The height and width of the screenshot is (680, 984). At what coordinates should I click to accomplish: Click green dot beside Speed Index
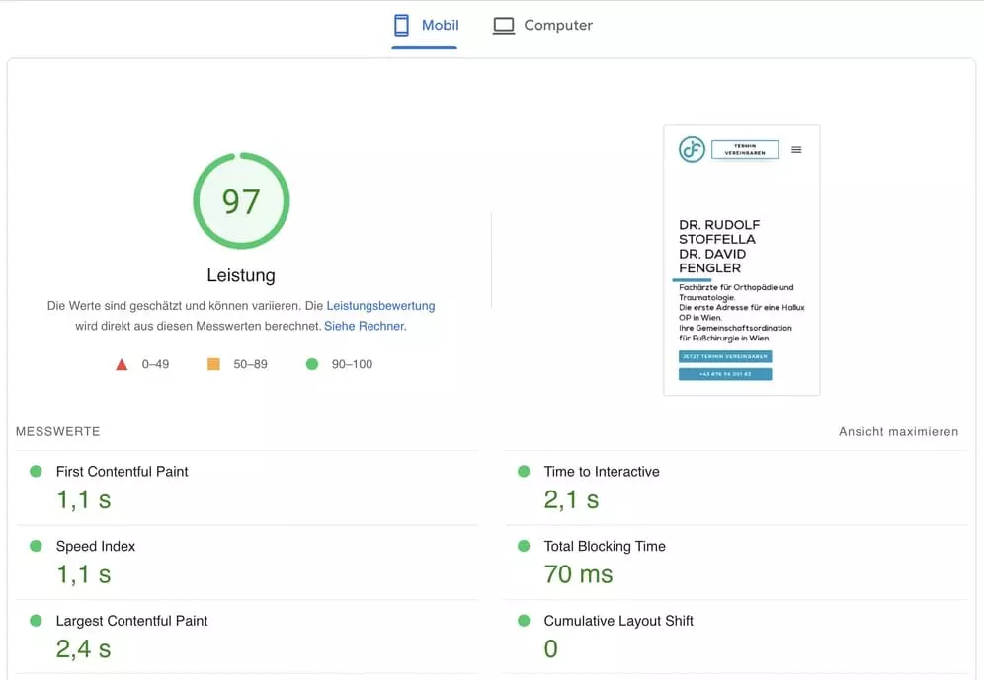tap(36, 546)
